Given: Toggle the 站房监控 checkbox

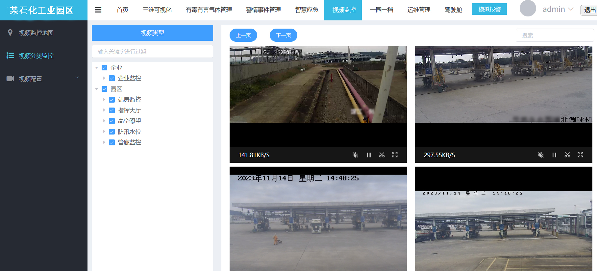Looking at the screenshot, I should pyautogui.click(x=112, y=100).
